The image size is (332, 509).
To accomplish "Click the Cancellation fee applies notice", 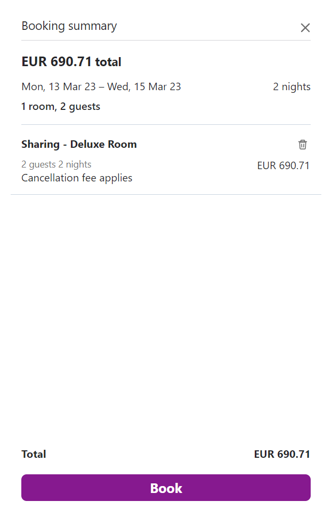I will [77, 178].
